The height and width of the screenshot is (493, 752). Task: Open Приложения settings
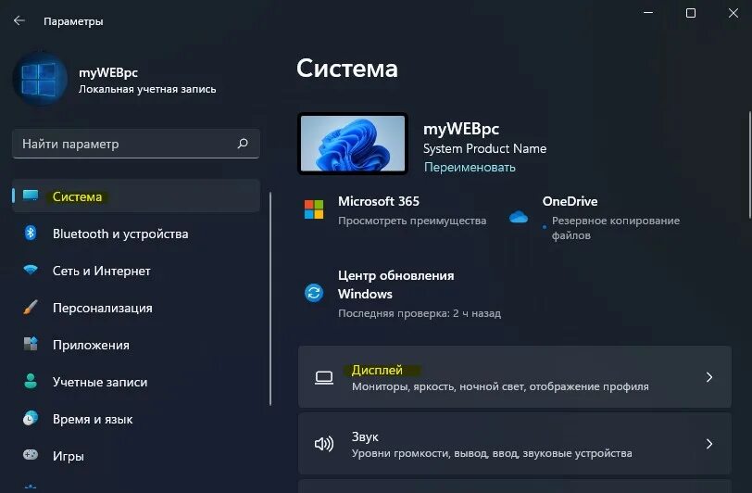point(136,344)
